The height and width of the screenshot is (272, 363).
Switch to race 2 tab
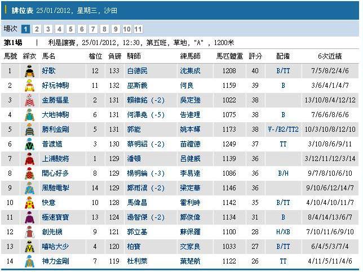(x=37, y=29)
